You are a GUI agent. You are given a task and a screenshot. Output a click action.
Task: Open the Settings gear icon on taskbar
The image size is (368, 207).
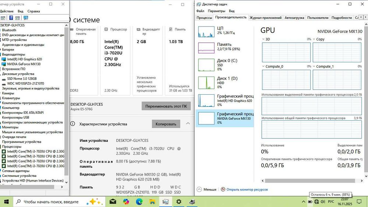179,201
